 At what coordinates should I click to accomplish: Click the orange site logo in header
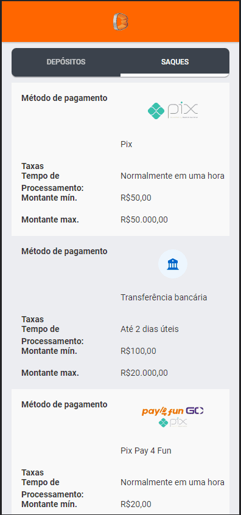tap(120, 22)
